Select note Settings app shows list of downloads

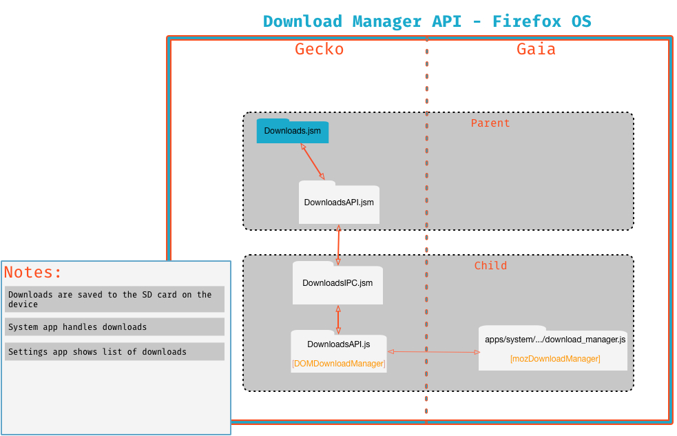[x=114, y=351]
